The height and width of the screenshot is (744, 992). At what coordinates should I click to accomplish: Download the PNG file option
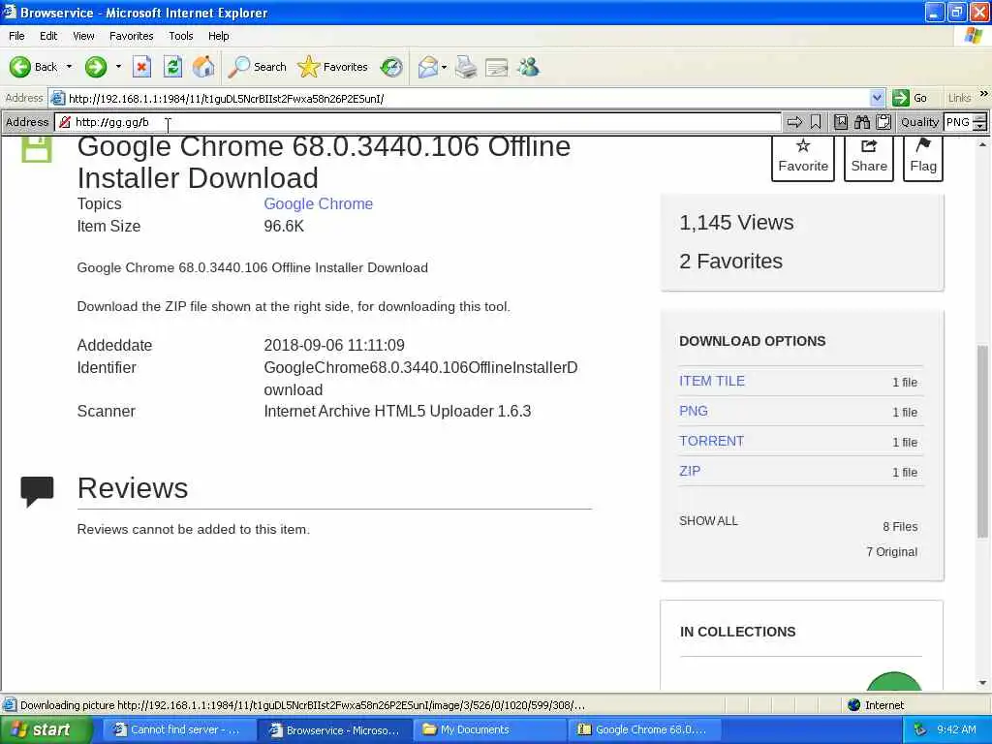pyautogui.click(x=694, y=411)
